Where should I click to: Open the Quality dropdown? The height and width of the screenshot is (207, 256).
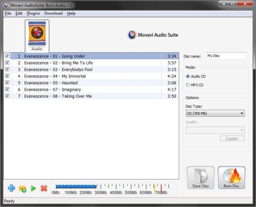tap(215, 130)
